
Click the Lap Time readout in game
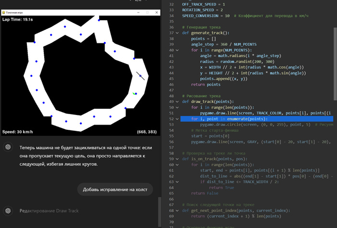click(x=17, y=20)
